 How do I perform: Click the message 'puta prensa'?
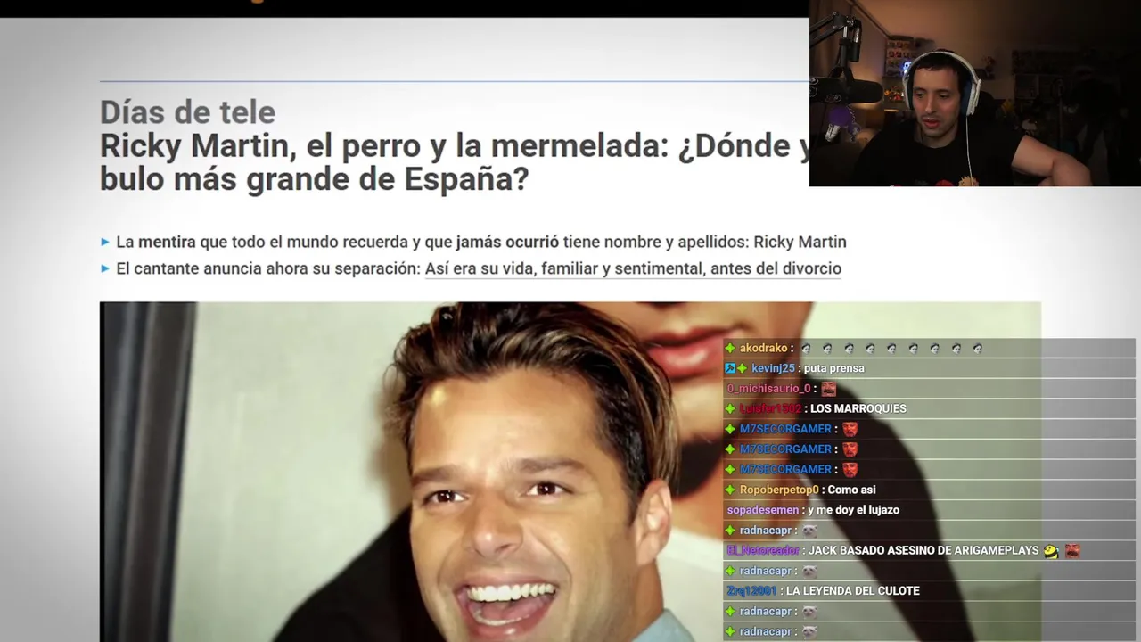pyautogui.click(x=833, y=368)
